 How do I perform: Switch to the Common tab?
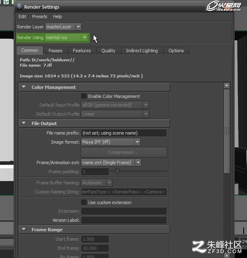point(30,50)
